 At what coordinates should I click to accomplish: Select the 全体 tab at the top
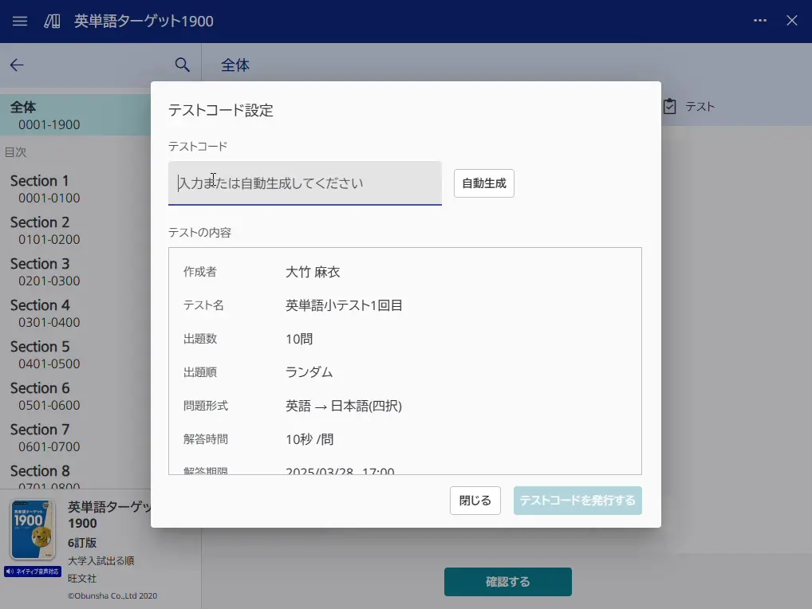click(235, 65)
